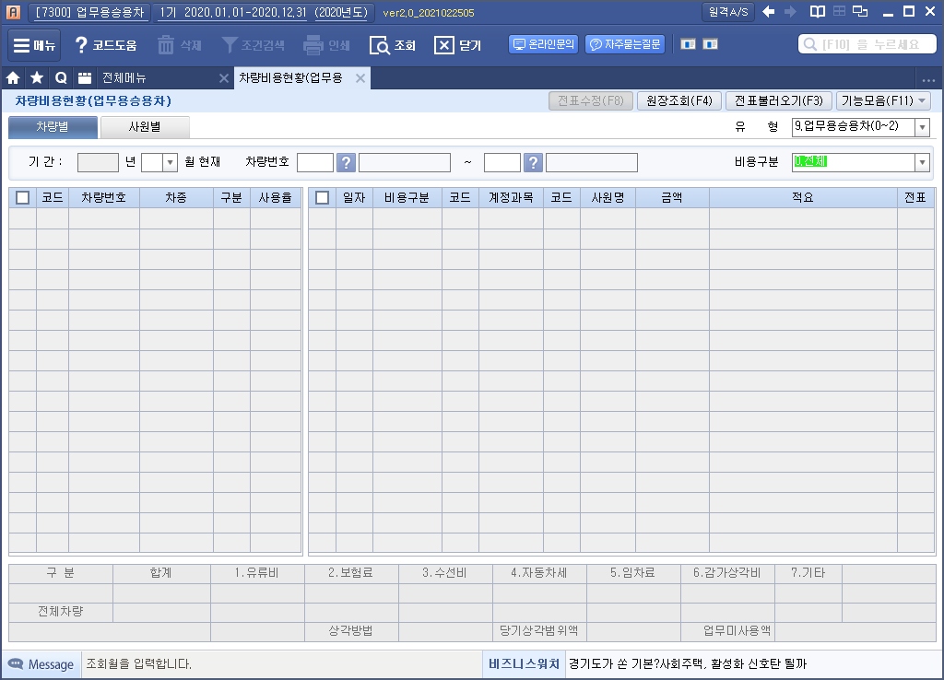Expand the 유형 dropdown

click(922, 127)
